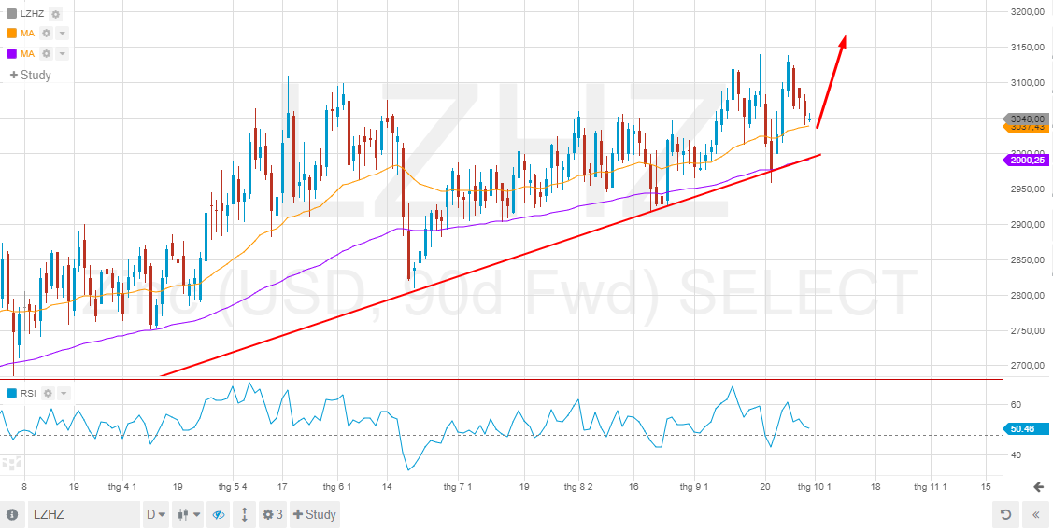Click 2950,00 price axis label
Screen dimensions: 1053x531
tap(1030, 189)
